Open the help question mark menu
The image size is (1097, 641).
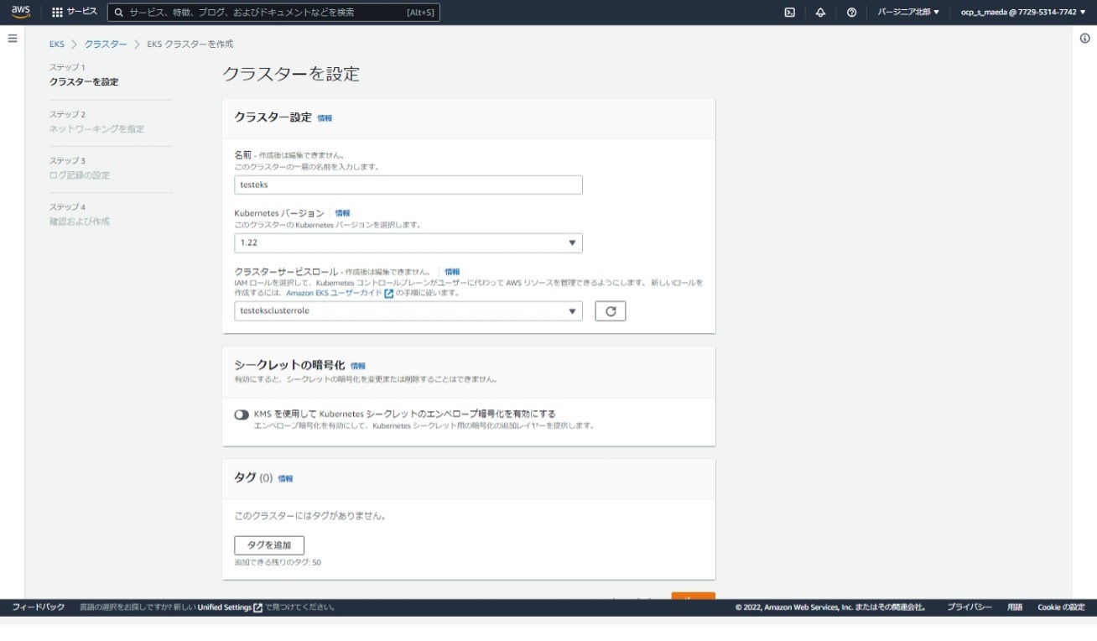tap(851, 13)
